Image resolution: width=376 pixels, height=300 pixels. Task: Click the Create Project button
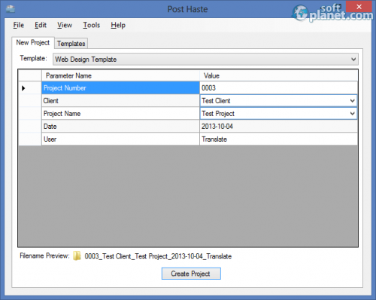tap(191, 274)
